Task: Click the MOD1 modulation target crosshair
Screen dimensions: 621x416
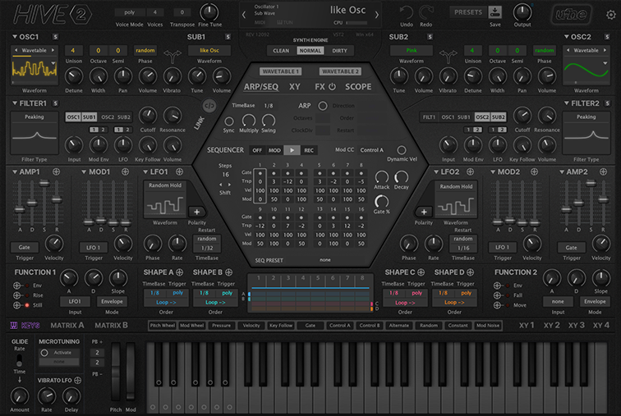Action: 125,171
